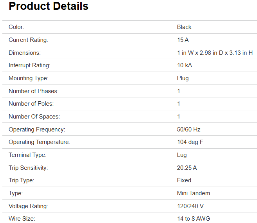The width and height of the screenshot is (257, 223).
Task: Click the Plug mounting value
Action: coord(183,78)
